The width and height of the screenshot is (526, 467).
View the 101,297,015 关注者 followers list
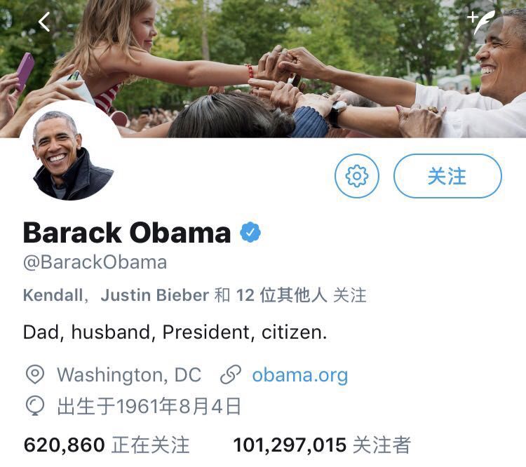click(x=322, y=445)
